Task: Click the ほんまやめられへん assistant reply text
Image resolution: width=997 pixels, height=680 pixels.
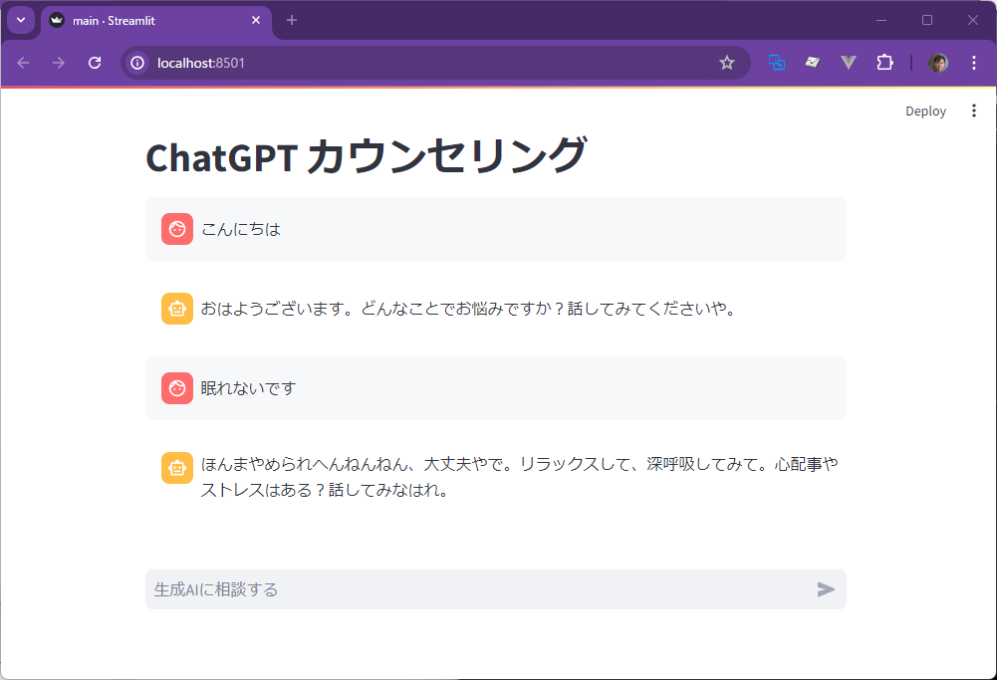Action: click(x=520, y=477)
